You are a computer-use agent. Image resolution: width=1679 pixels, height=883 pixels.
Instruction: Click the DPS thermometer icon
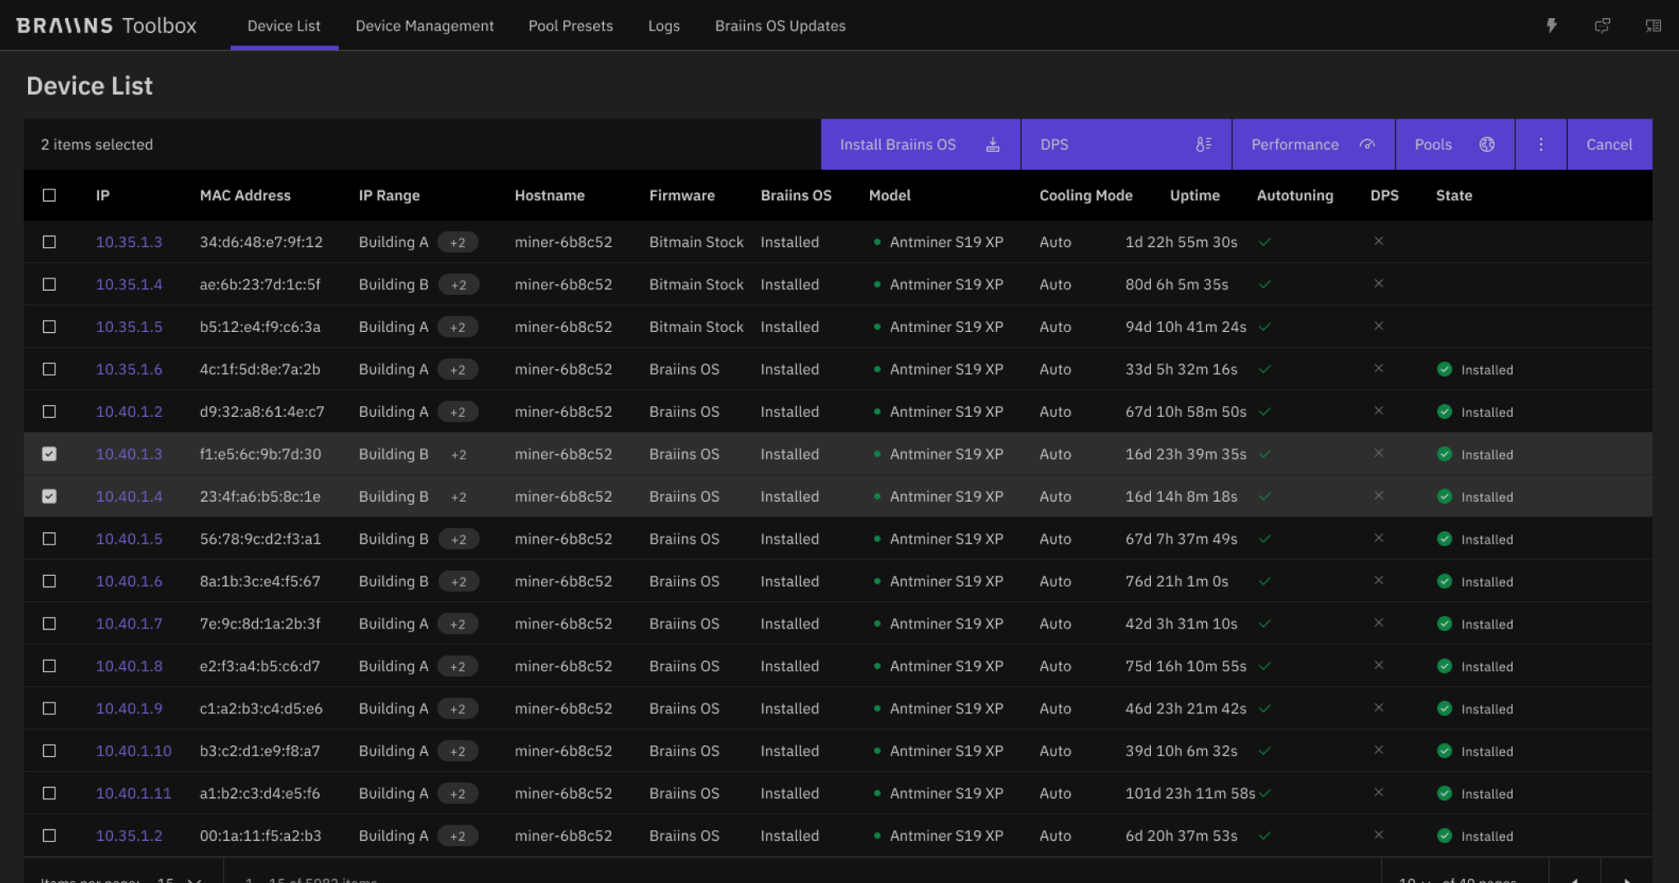1204,144
